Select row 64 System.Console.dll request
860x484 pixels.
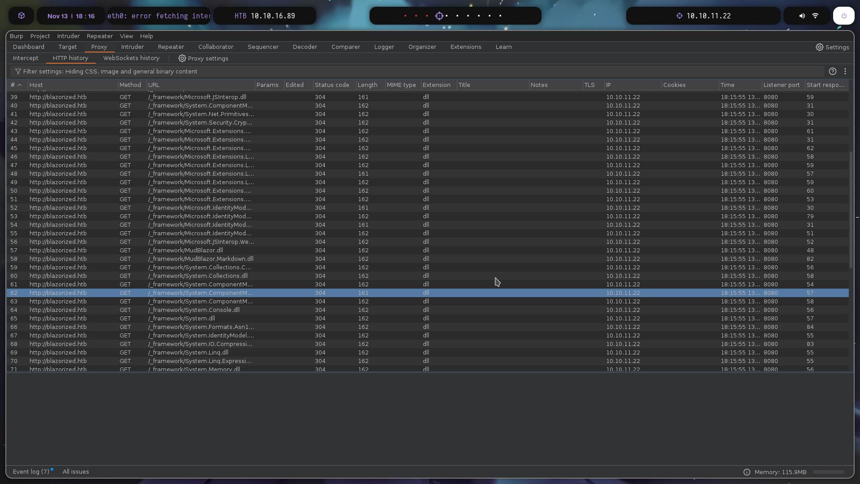[x=427, y=310]
